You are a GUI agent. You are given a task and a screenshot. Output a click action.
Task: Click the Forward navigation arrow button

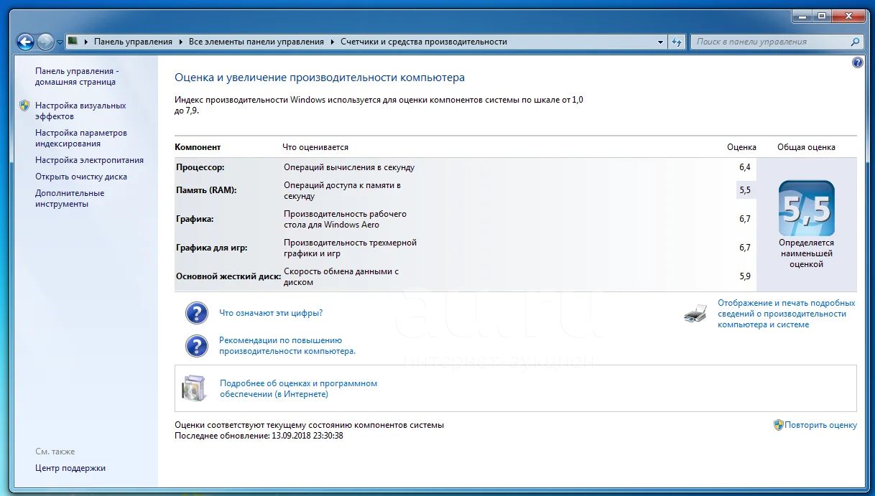click(45, 42)
